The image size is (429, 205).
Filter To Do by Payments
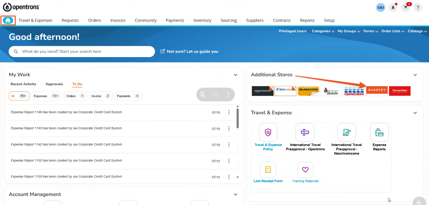point(128,96)
